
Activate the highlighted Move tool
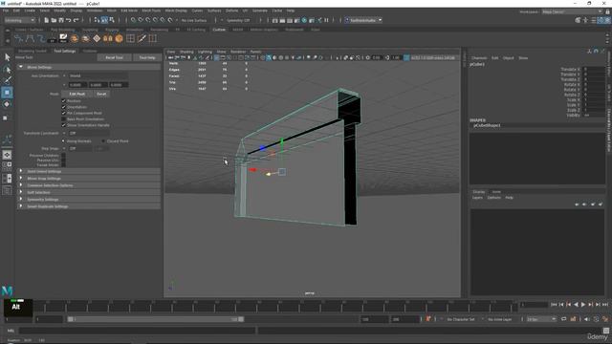coord(7,93)
